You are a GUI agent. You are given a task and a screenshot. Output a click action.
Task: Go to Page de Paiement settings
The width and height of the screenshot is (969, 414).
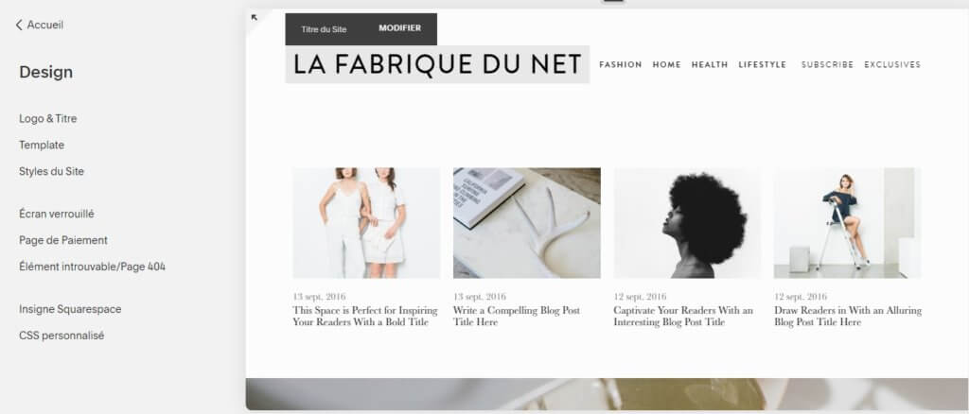63,241
